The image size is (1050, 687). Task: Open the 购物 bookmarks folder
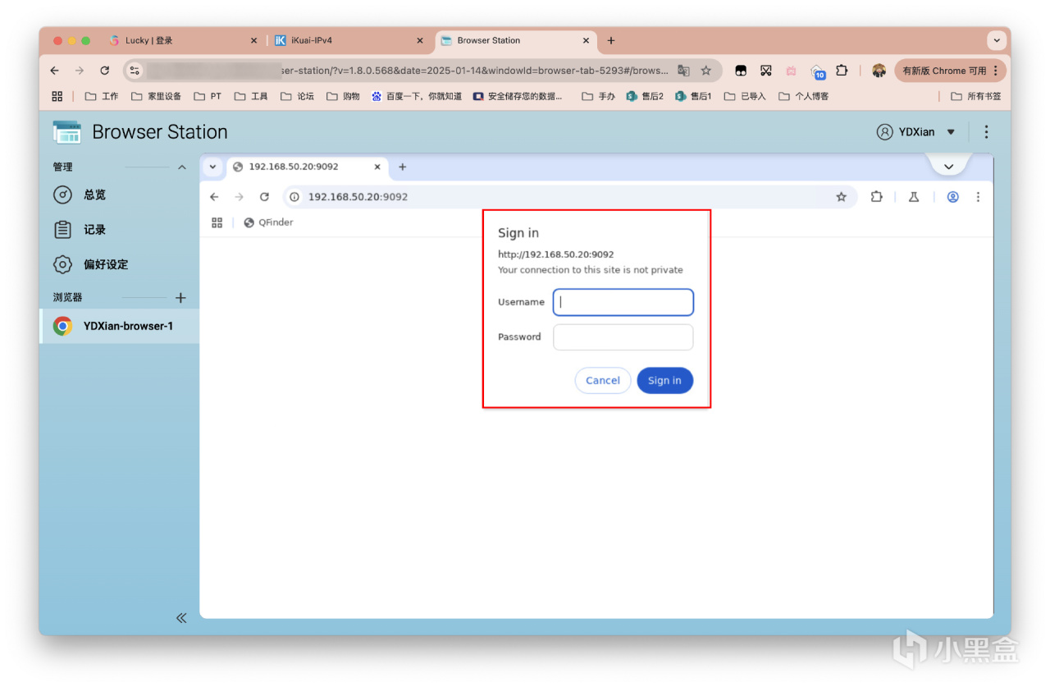[343, 96]
